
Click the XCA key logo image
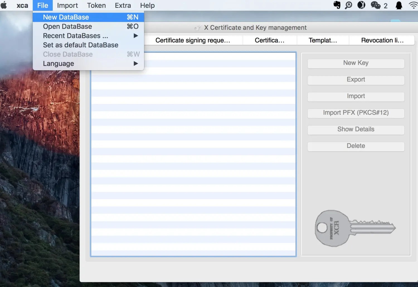[355, 228]
